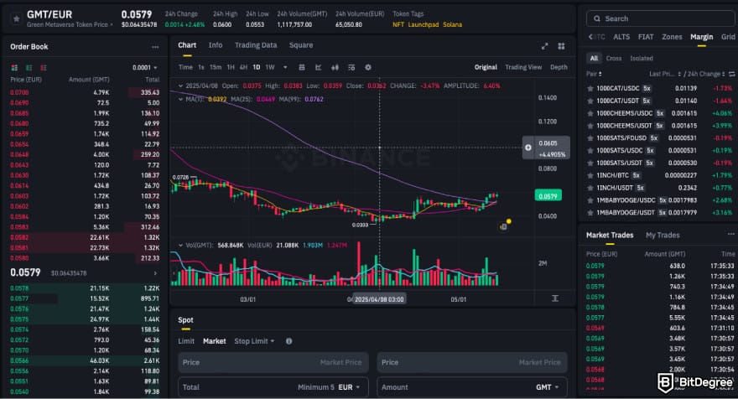The image size is (738, 399).
Task: Expand the chart to fullscreen
Action: 544,46
